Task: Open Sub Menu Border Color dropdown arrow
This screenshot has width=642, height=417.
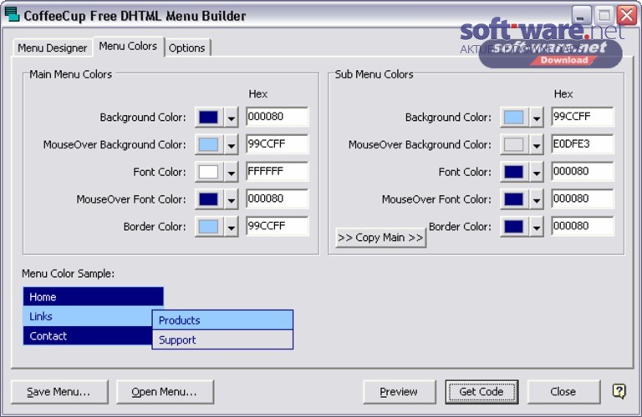Action: tap(537, 227)
